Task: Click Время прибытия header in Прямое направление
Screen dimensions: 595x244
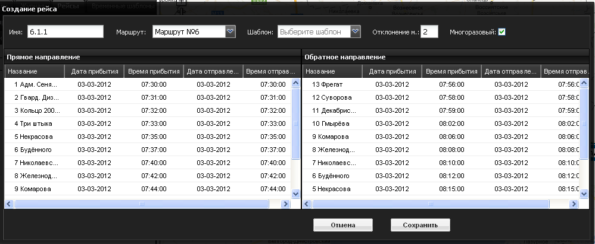Action: (154, 71)
